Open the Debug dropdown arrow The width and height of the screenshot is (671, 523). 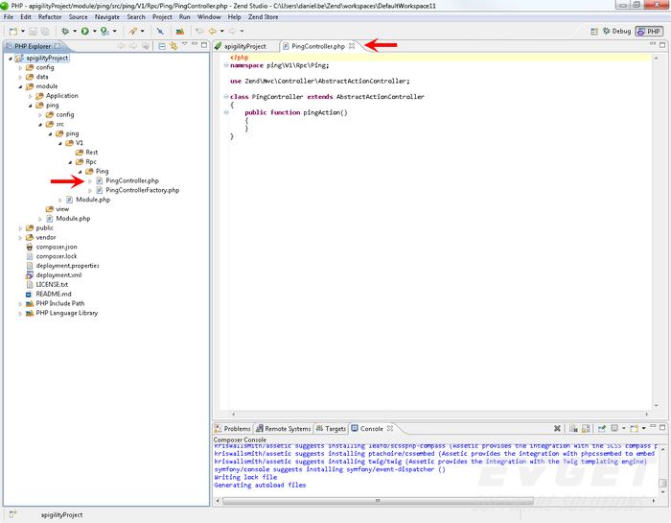pyautogui.click(x=75, y=32)
